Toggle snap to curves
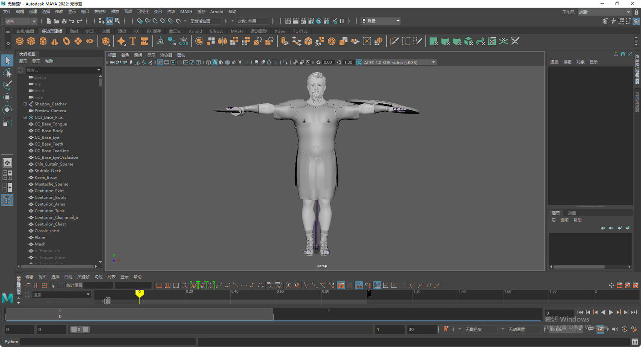The height and width of the screenshot is (347, 641). (x=147, y=21)
